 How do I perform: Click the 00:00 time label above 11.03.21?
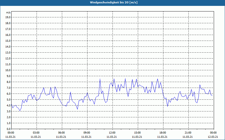click(11, 133)
